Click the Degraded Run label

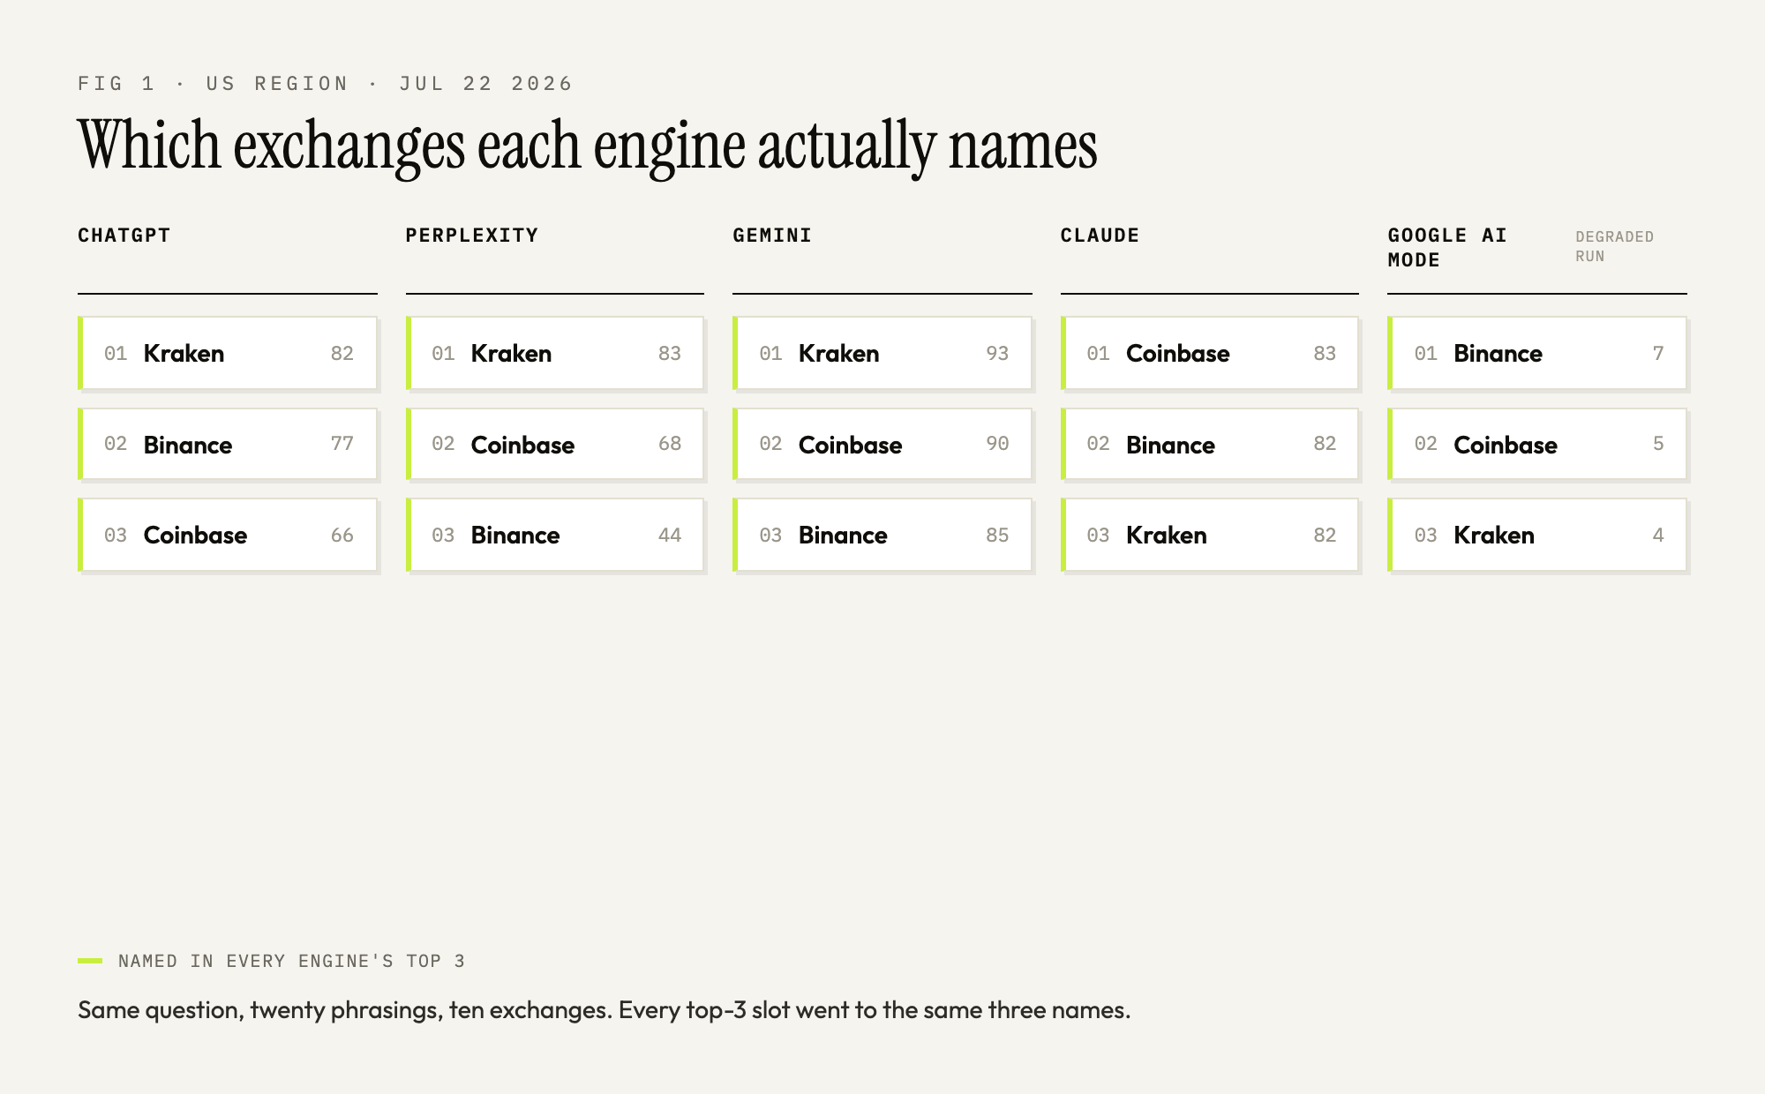click(1614, 246)
